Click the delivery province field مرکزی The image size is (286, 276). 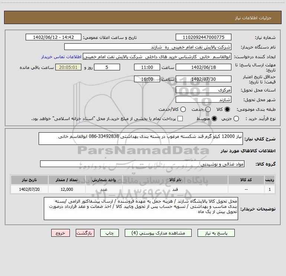[x=204, y=90]
